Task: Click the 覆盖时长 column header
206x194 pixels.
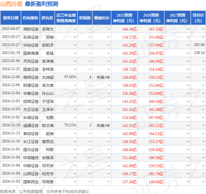Action: 101,18
